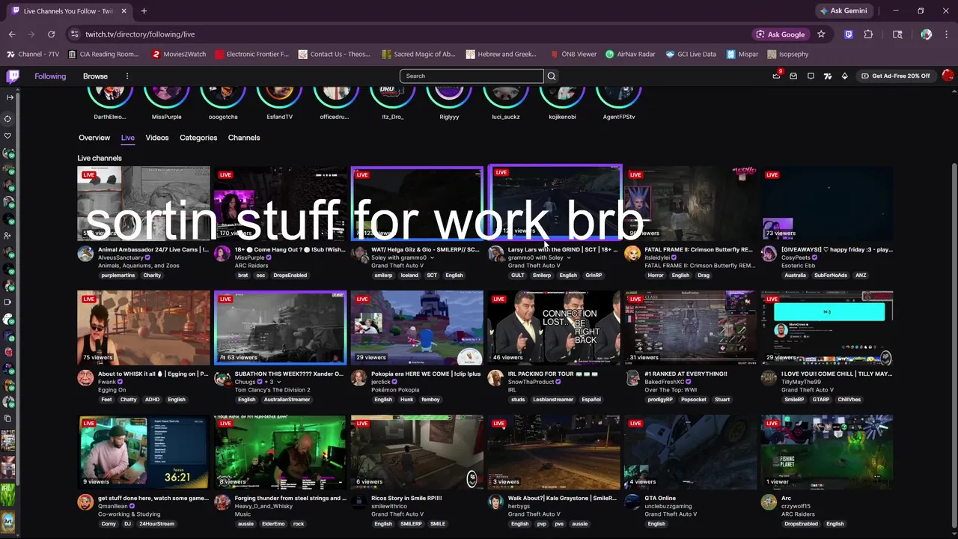Image resolution: width=958 pixels, height=539 pixels.
Task: Go back to previous page
Action: click(x=12, y=34)
